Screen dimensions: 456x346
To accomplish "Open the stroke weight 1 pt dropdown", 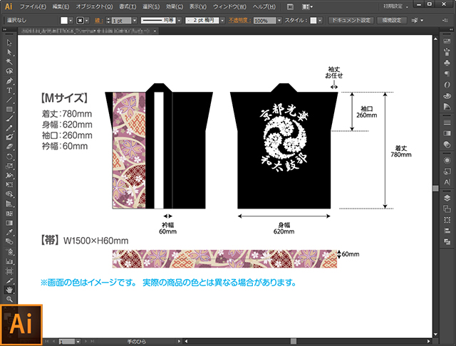I will pos(135,21).
